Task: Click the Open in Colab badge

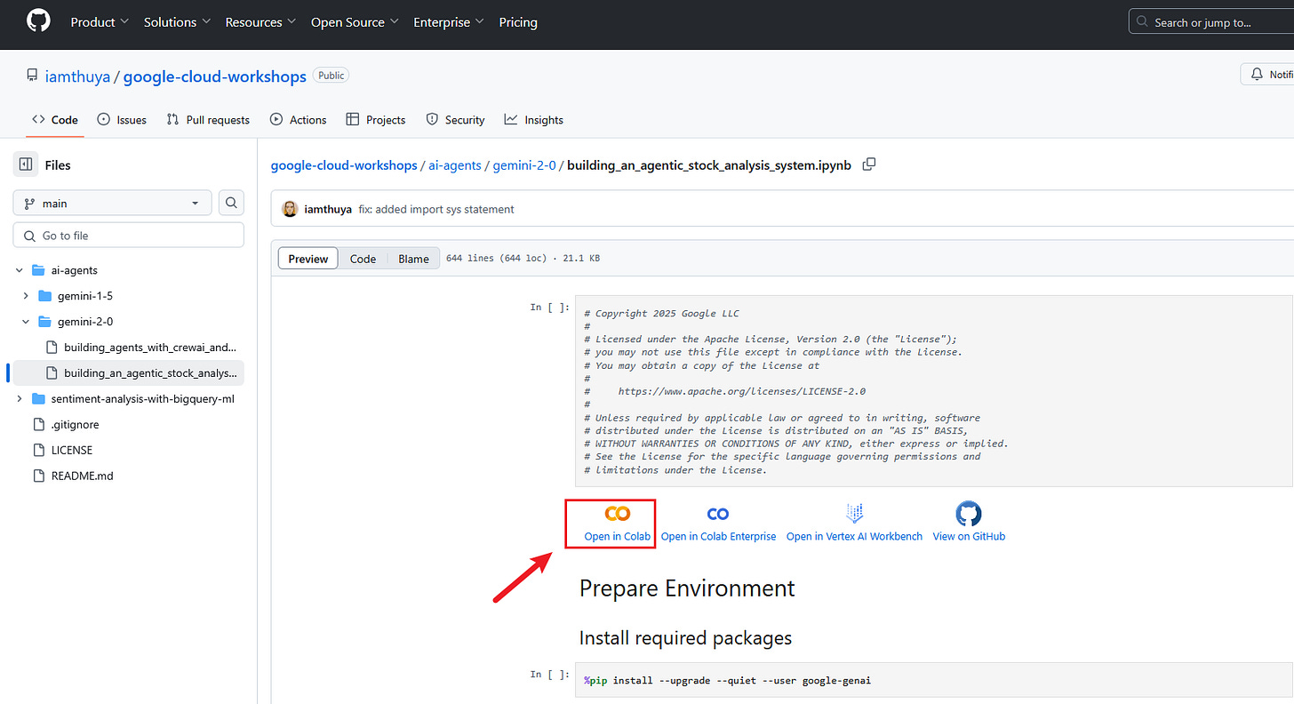Action: pyautogui.click(x=618, y=524)
